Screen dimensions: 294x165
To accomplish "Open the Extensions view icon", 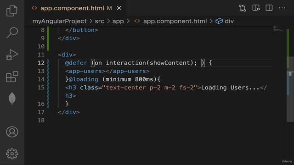I will tap(12, 77).
